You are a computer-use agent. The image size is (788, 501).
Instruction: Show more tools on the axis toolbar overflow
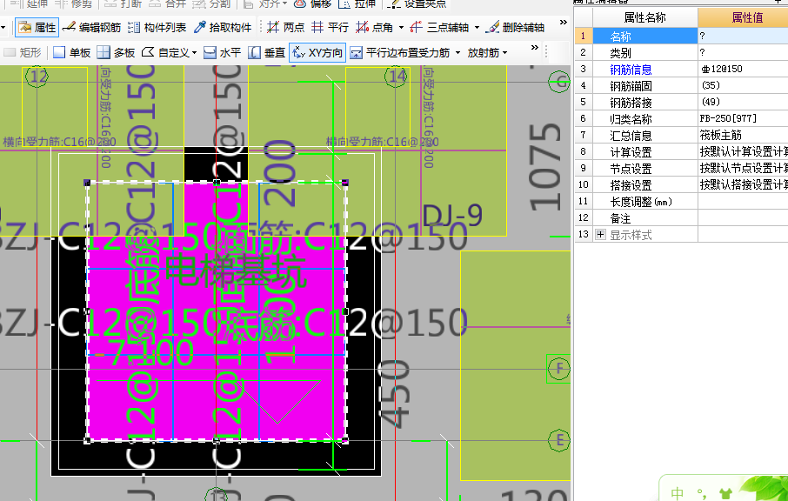564,22
